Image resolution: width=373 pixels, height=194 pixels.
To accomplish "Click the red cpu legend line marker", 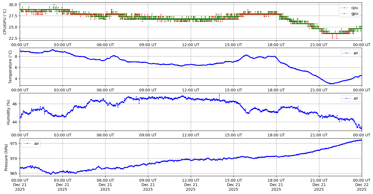I will click(x=344, y=8).
